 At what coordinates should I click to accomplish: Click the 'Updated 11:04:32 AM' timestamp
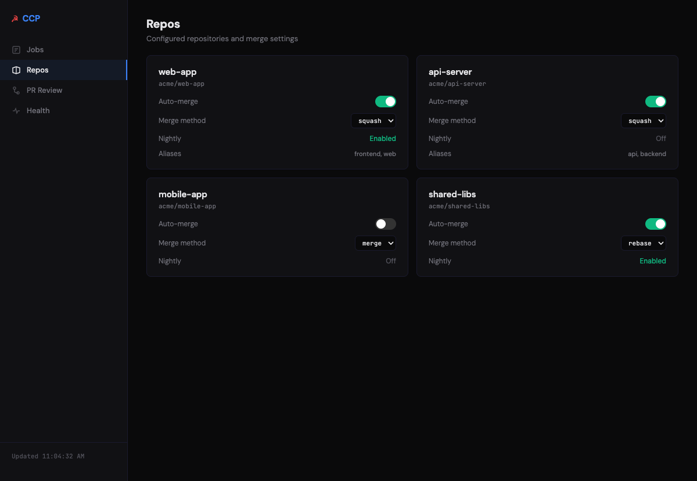pyautogui.click(x=48, y=457)
